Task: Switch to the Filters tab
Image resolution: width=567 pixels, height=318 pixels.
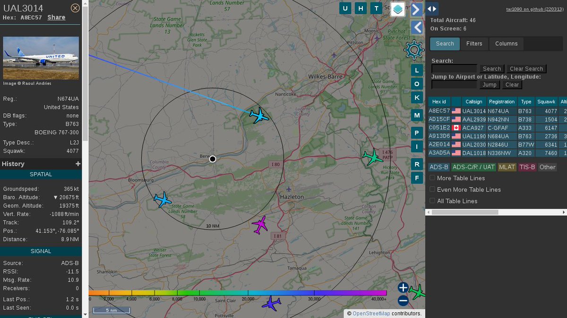Action: 474,44
